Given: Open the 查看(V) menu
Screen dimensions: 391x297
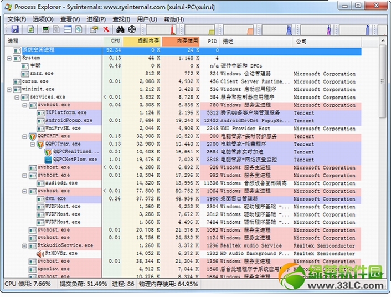Looking at the screenshot, I should (70, 19).
